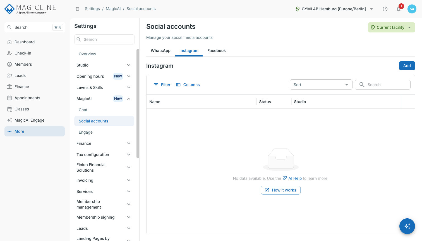Click the table search magnifier icon
Screen dimensions: 422x241
pyautogui.click(x=362, y=85)
